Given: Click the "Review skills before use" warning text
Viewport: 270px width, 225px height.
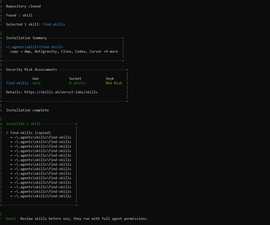Looking at the screenshot, I should (x=84, y=219).
